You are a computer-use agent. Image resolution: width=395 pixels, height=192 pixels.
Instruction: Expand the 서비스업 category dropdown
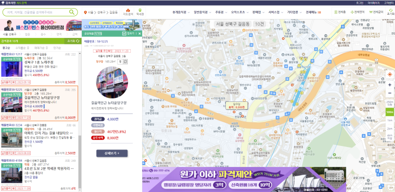(x=275, y=12)
